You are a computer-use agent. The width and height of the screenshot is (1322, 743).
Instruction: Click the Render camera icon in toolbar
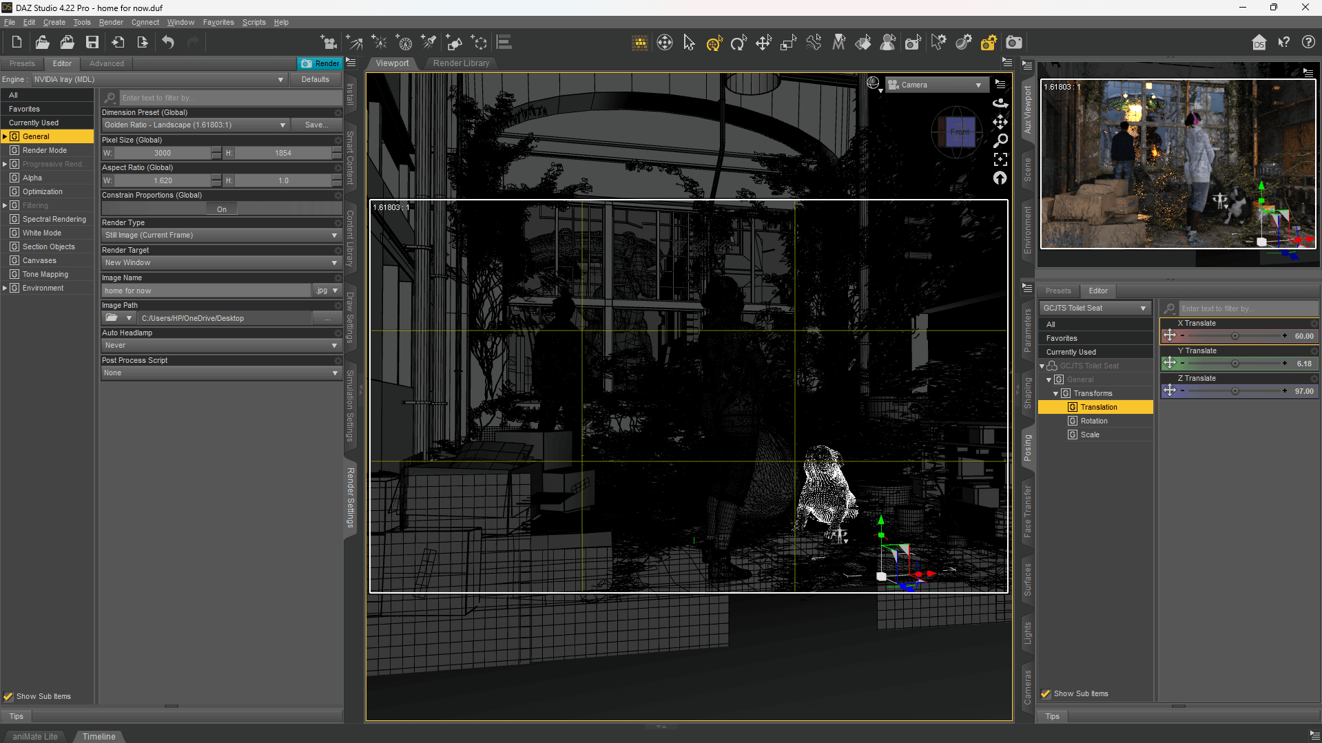[1013, 43]
